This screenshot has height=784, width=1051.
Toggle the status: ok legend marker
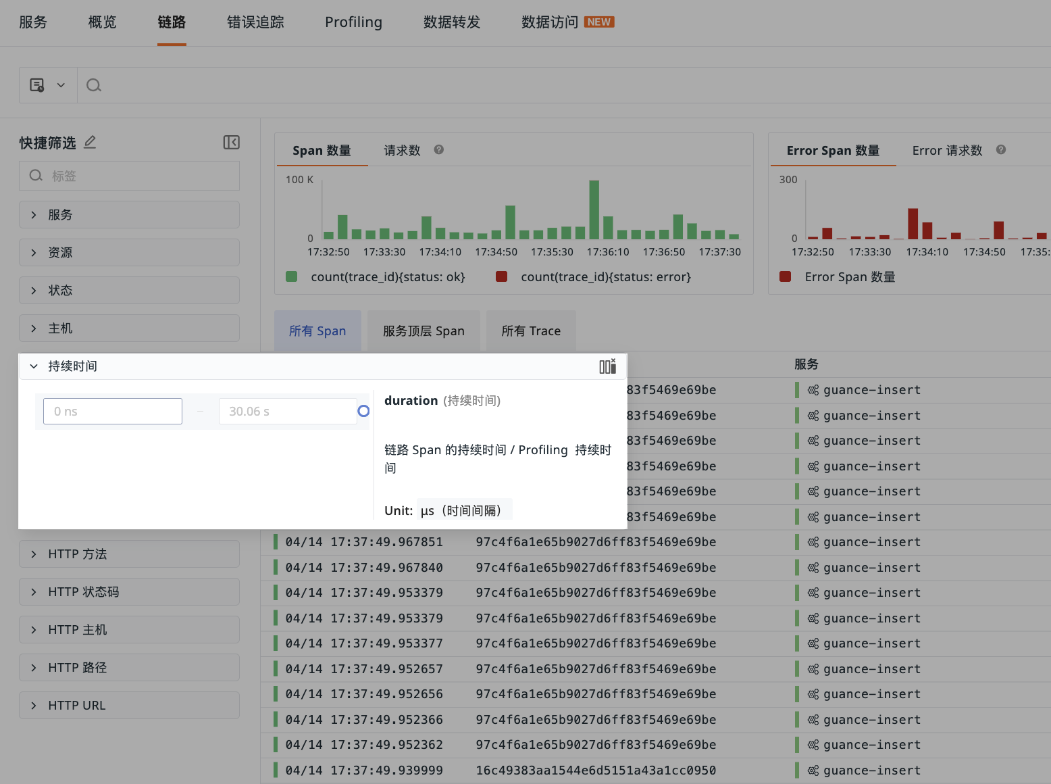tap(292, 276)
